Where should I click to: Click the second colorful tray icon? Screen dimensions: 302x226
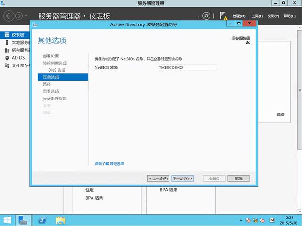point(255,220)
